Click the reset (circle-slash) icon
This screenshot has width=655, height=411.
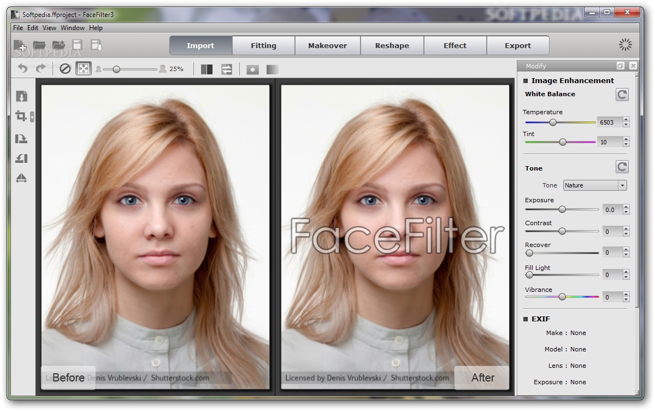tap(65, 68)
